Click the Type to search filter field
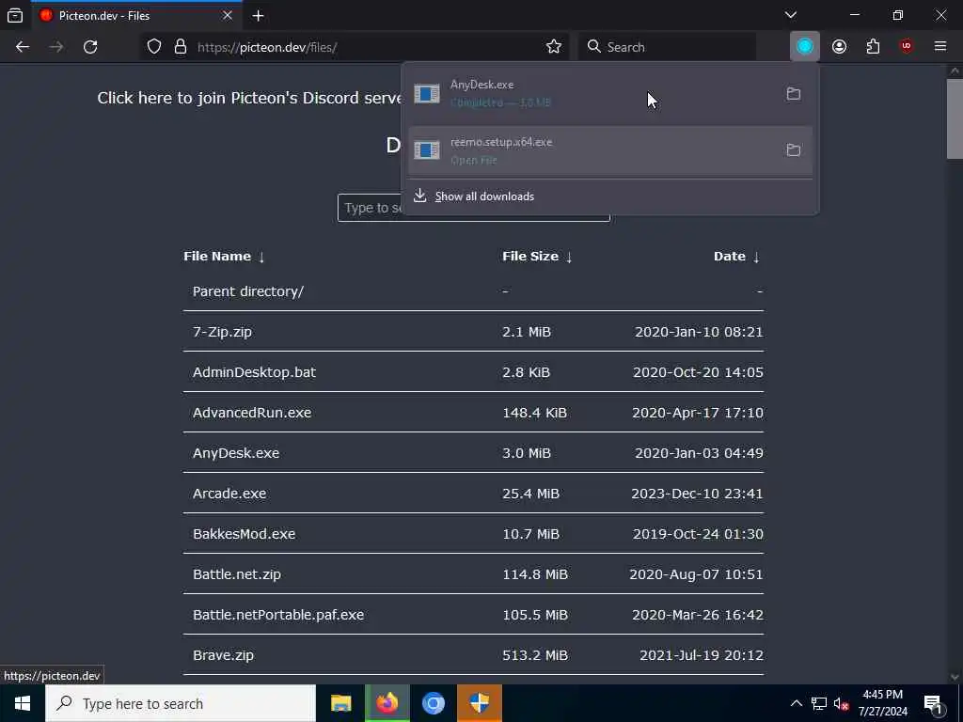 [x=474, y=208]
